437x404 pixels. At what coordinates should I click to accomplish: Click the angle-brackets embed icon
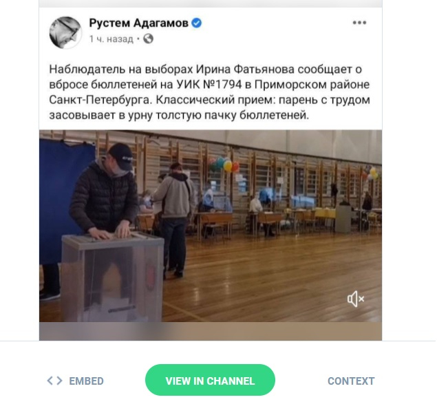54,381
